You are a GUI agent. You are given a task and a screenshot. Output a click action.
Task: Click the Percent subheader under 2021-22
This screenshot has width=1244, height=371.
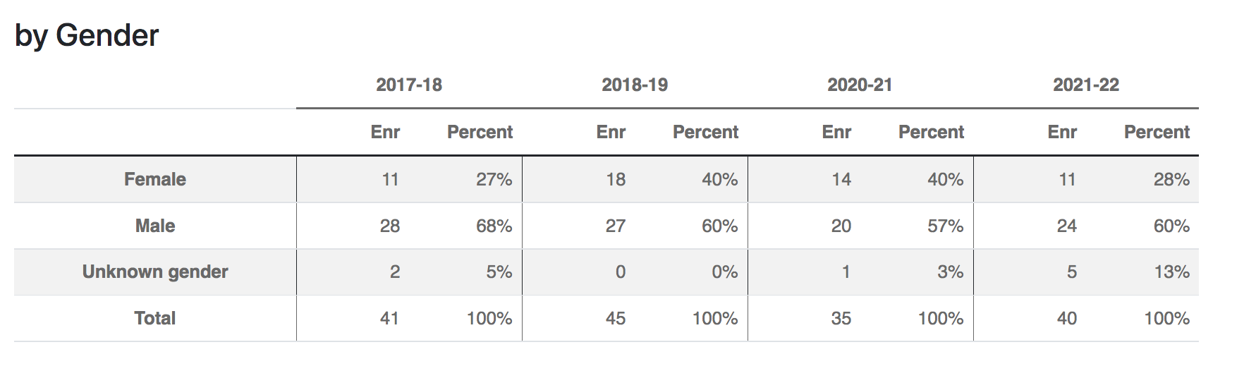click(x=1157, y=132)
